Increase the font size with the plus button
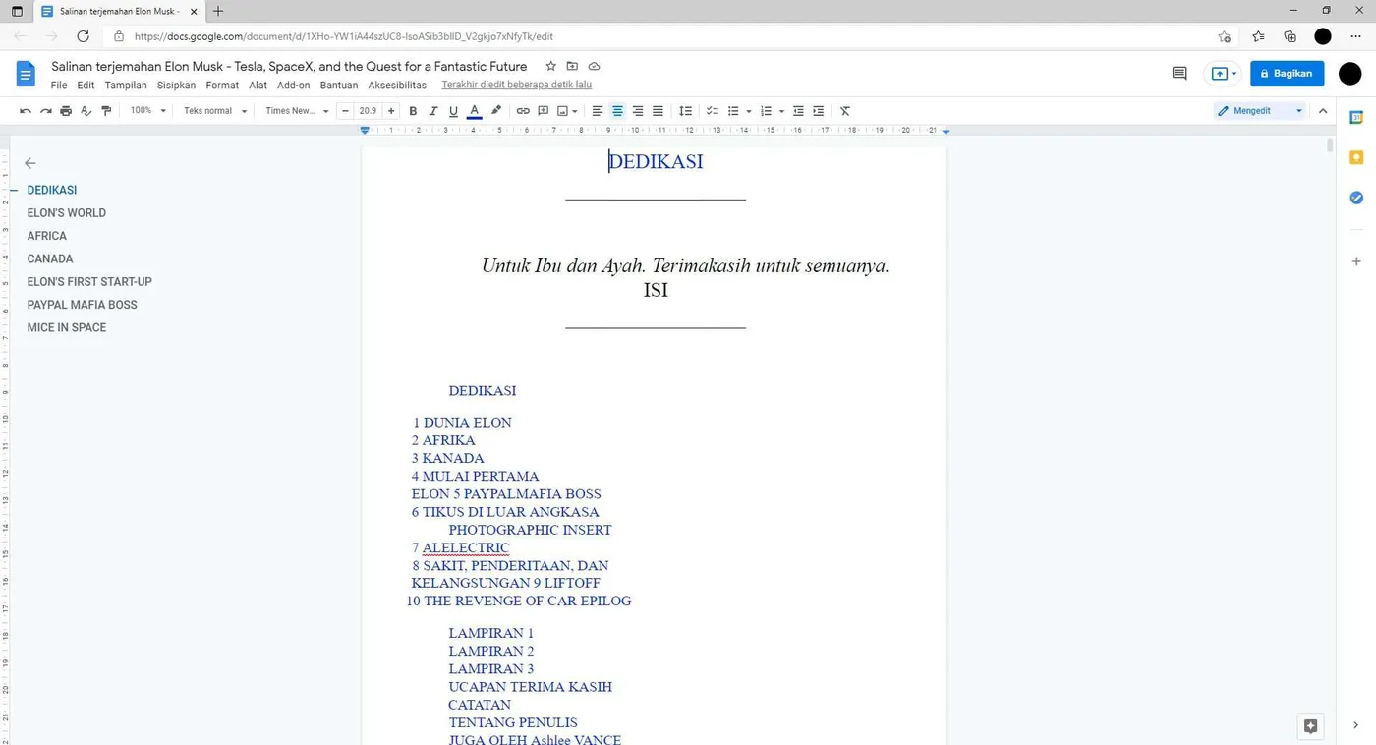This screenshot has height=745, width=1376. point(391,111)
